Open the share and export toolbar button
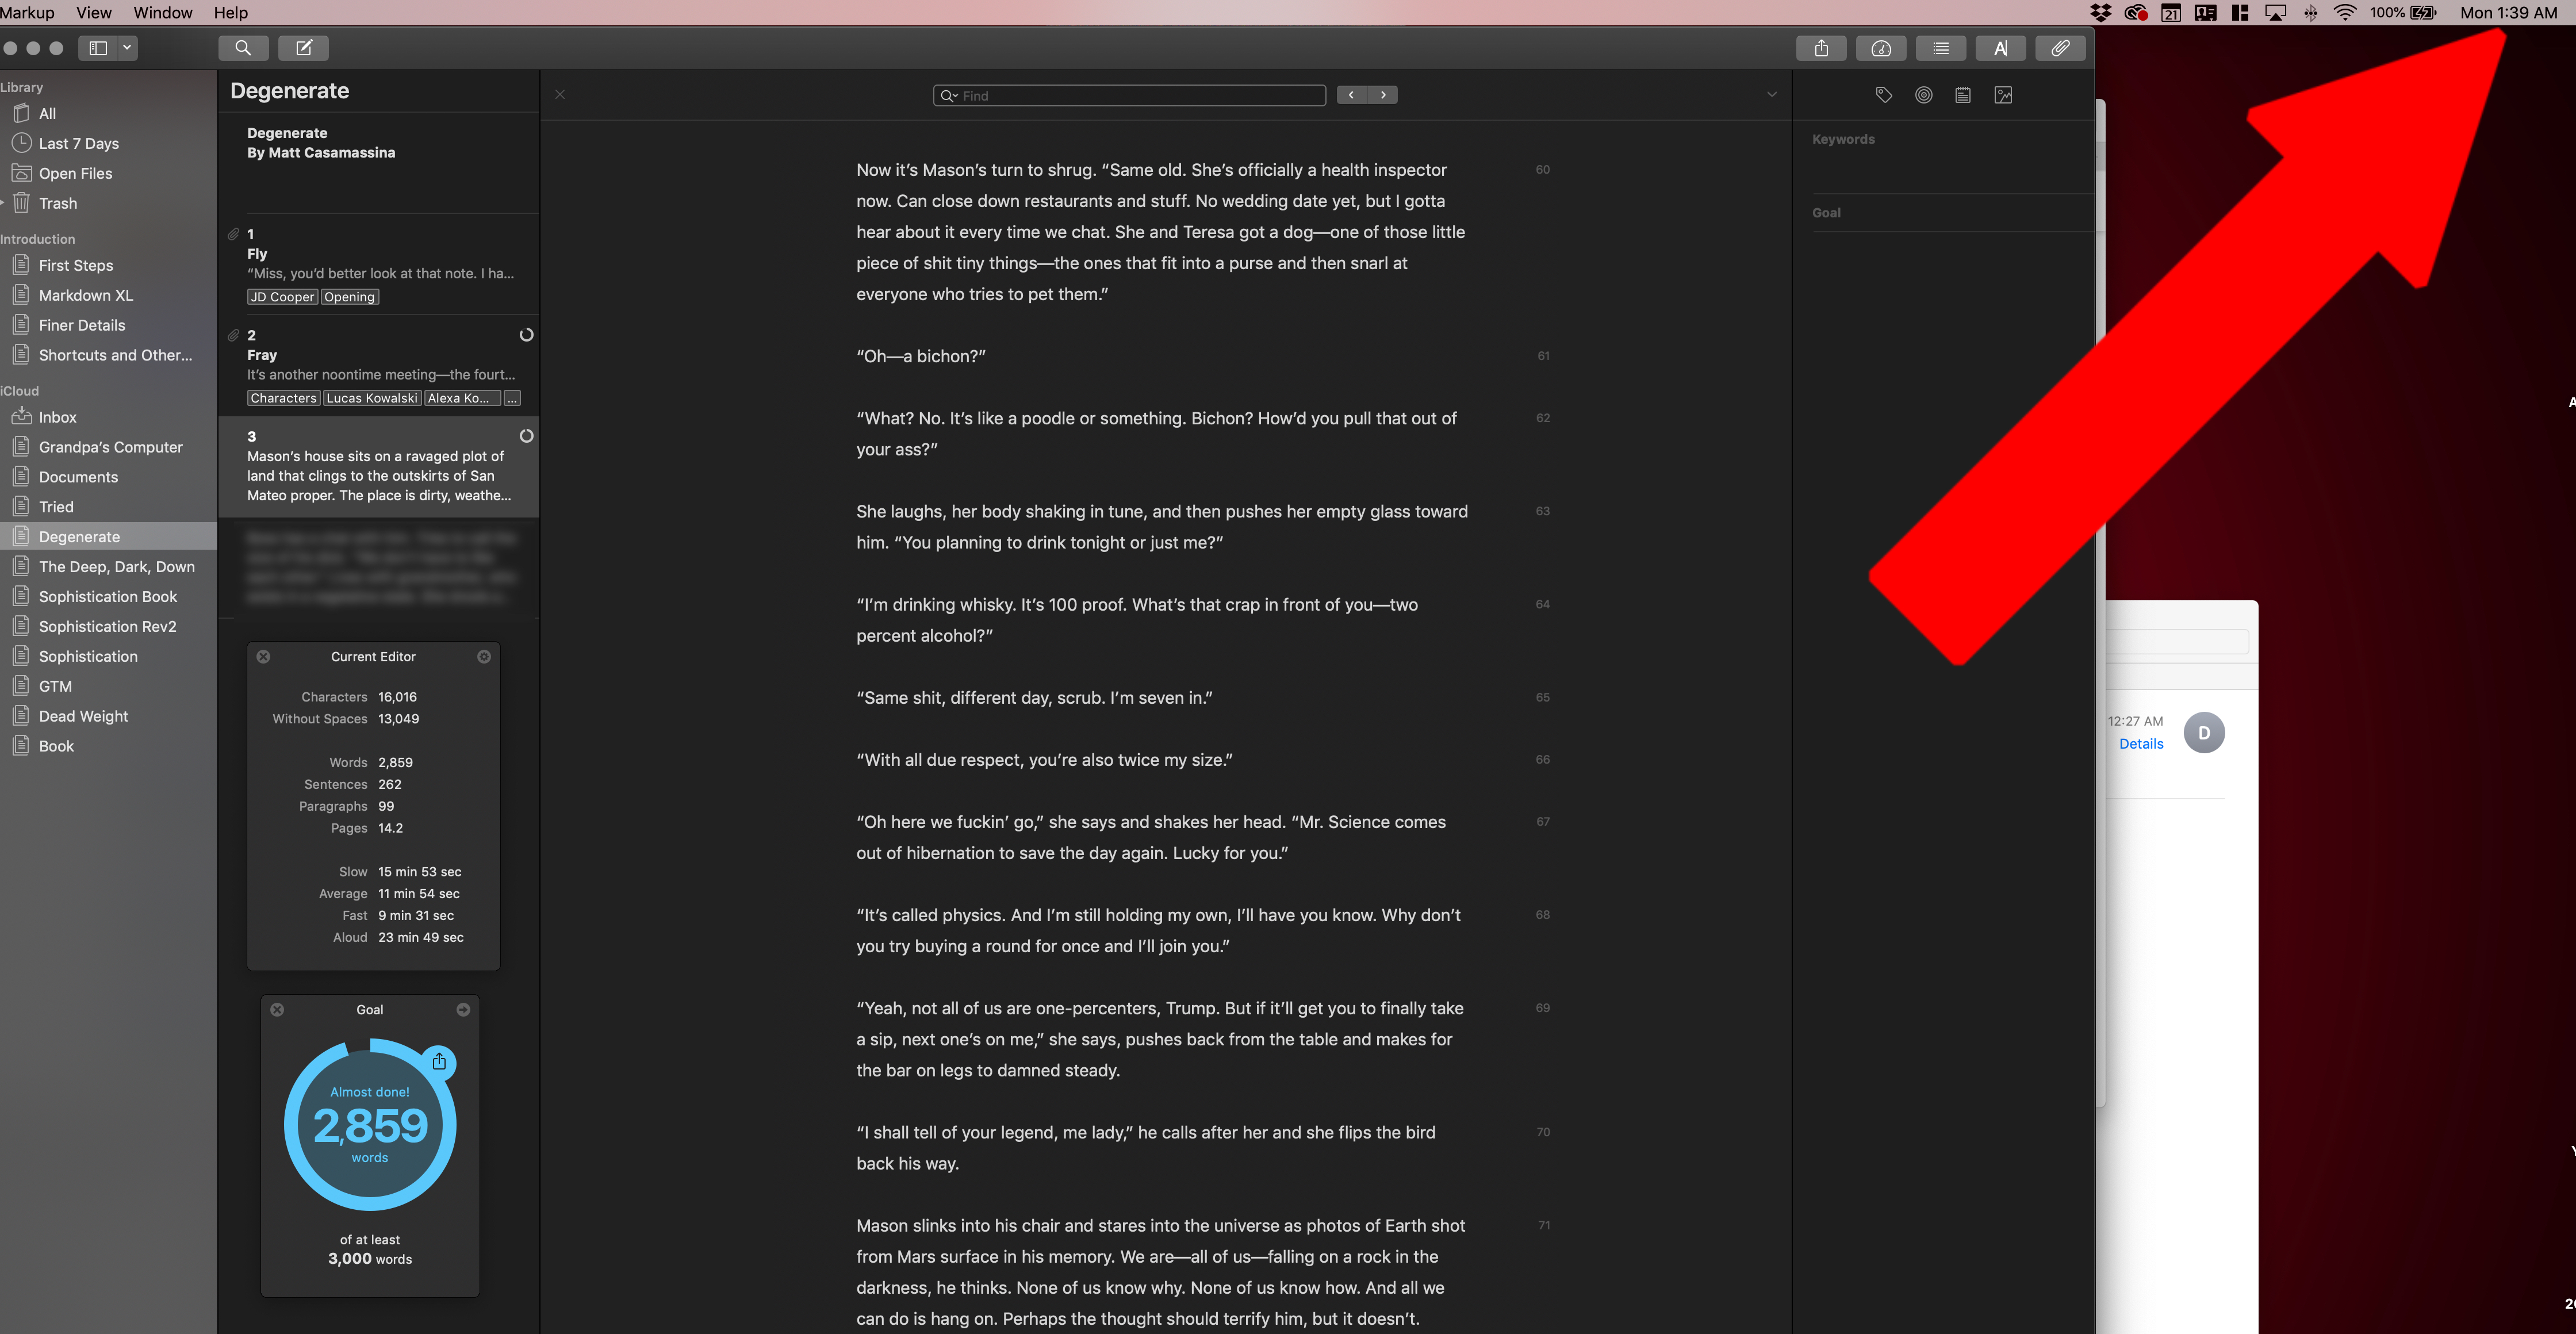2576x1334 pixels. click(1821, 48)
